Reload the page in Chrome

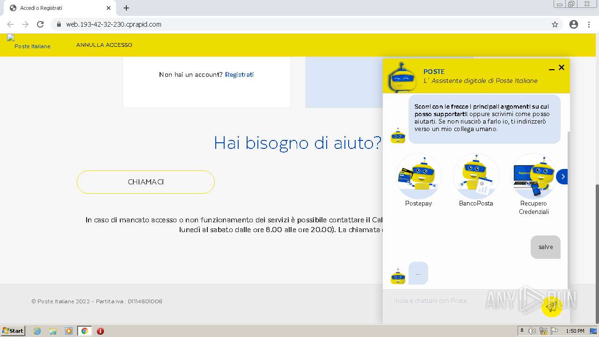pyautogui.click(x=40, y=24)
